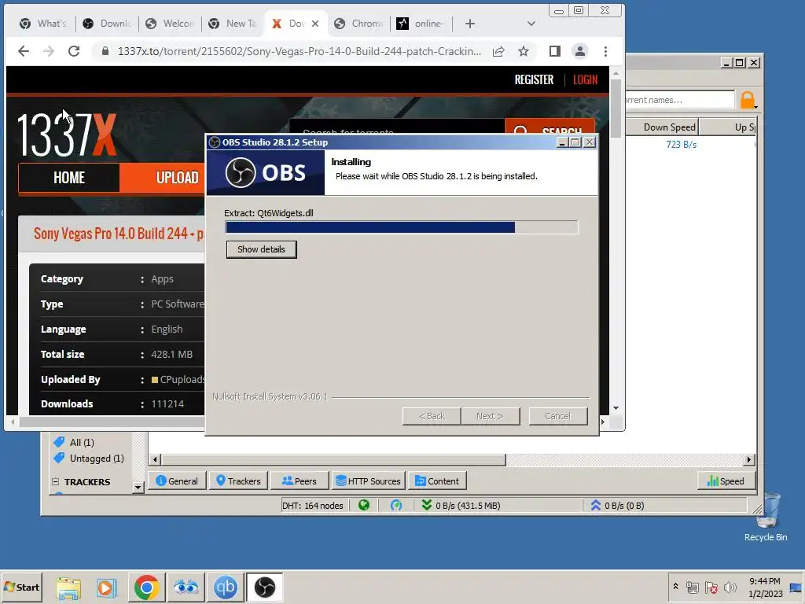Select the 723 B/s download speed cell
Viewport: 805px width, 604px height.
682,145
